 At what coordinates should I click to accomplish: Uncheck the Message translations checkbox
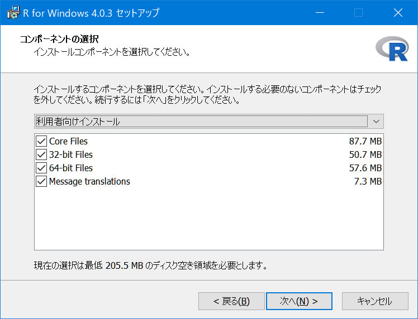(41, 181)
